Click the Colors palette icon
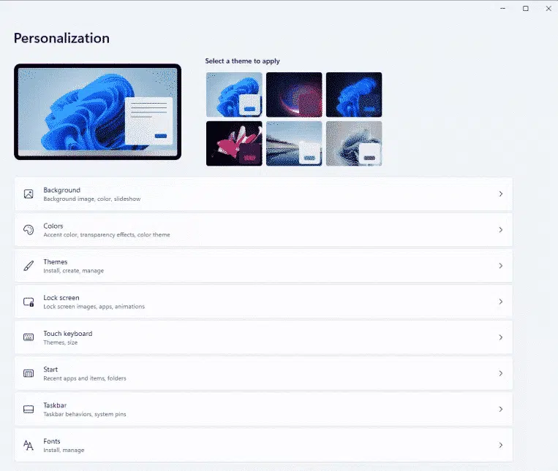The height and width of the screenshot is (471, 558). coord(29,230)
